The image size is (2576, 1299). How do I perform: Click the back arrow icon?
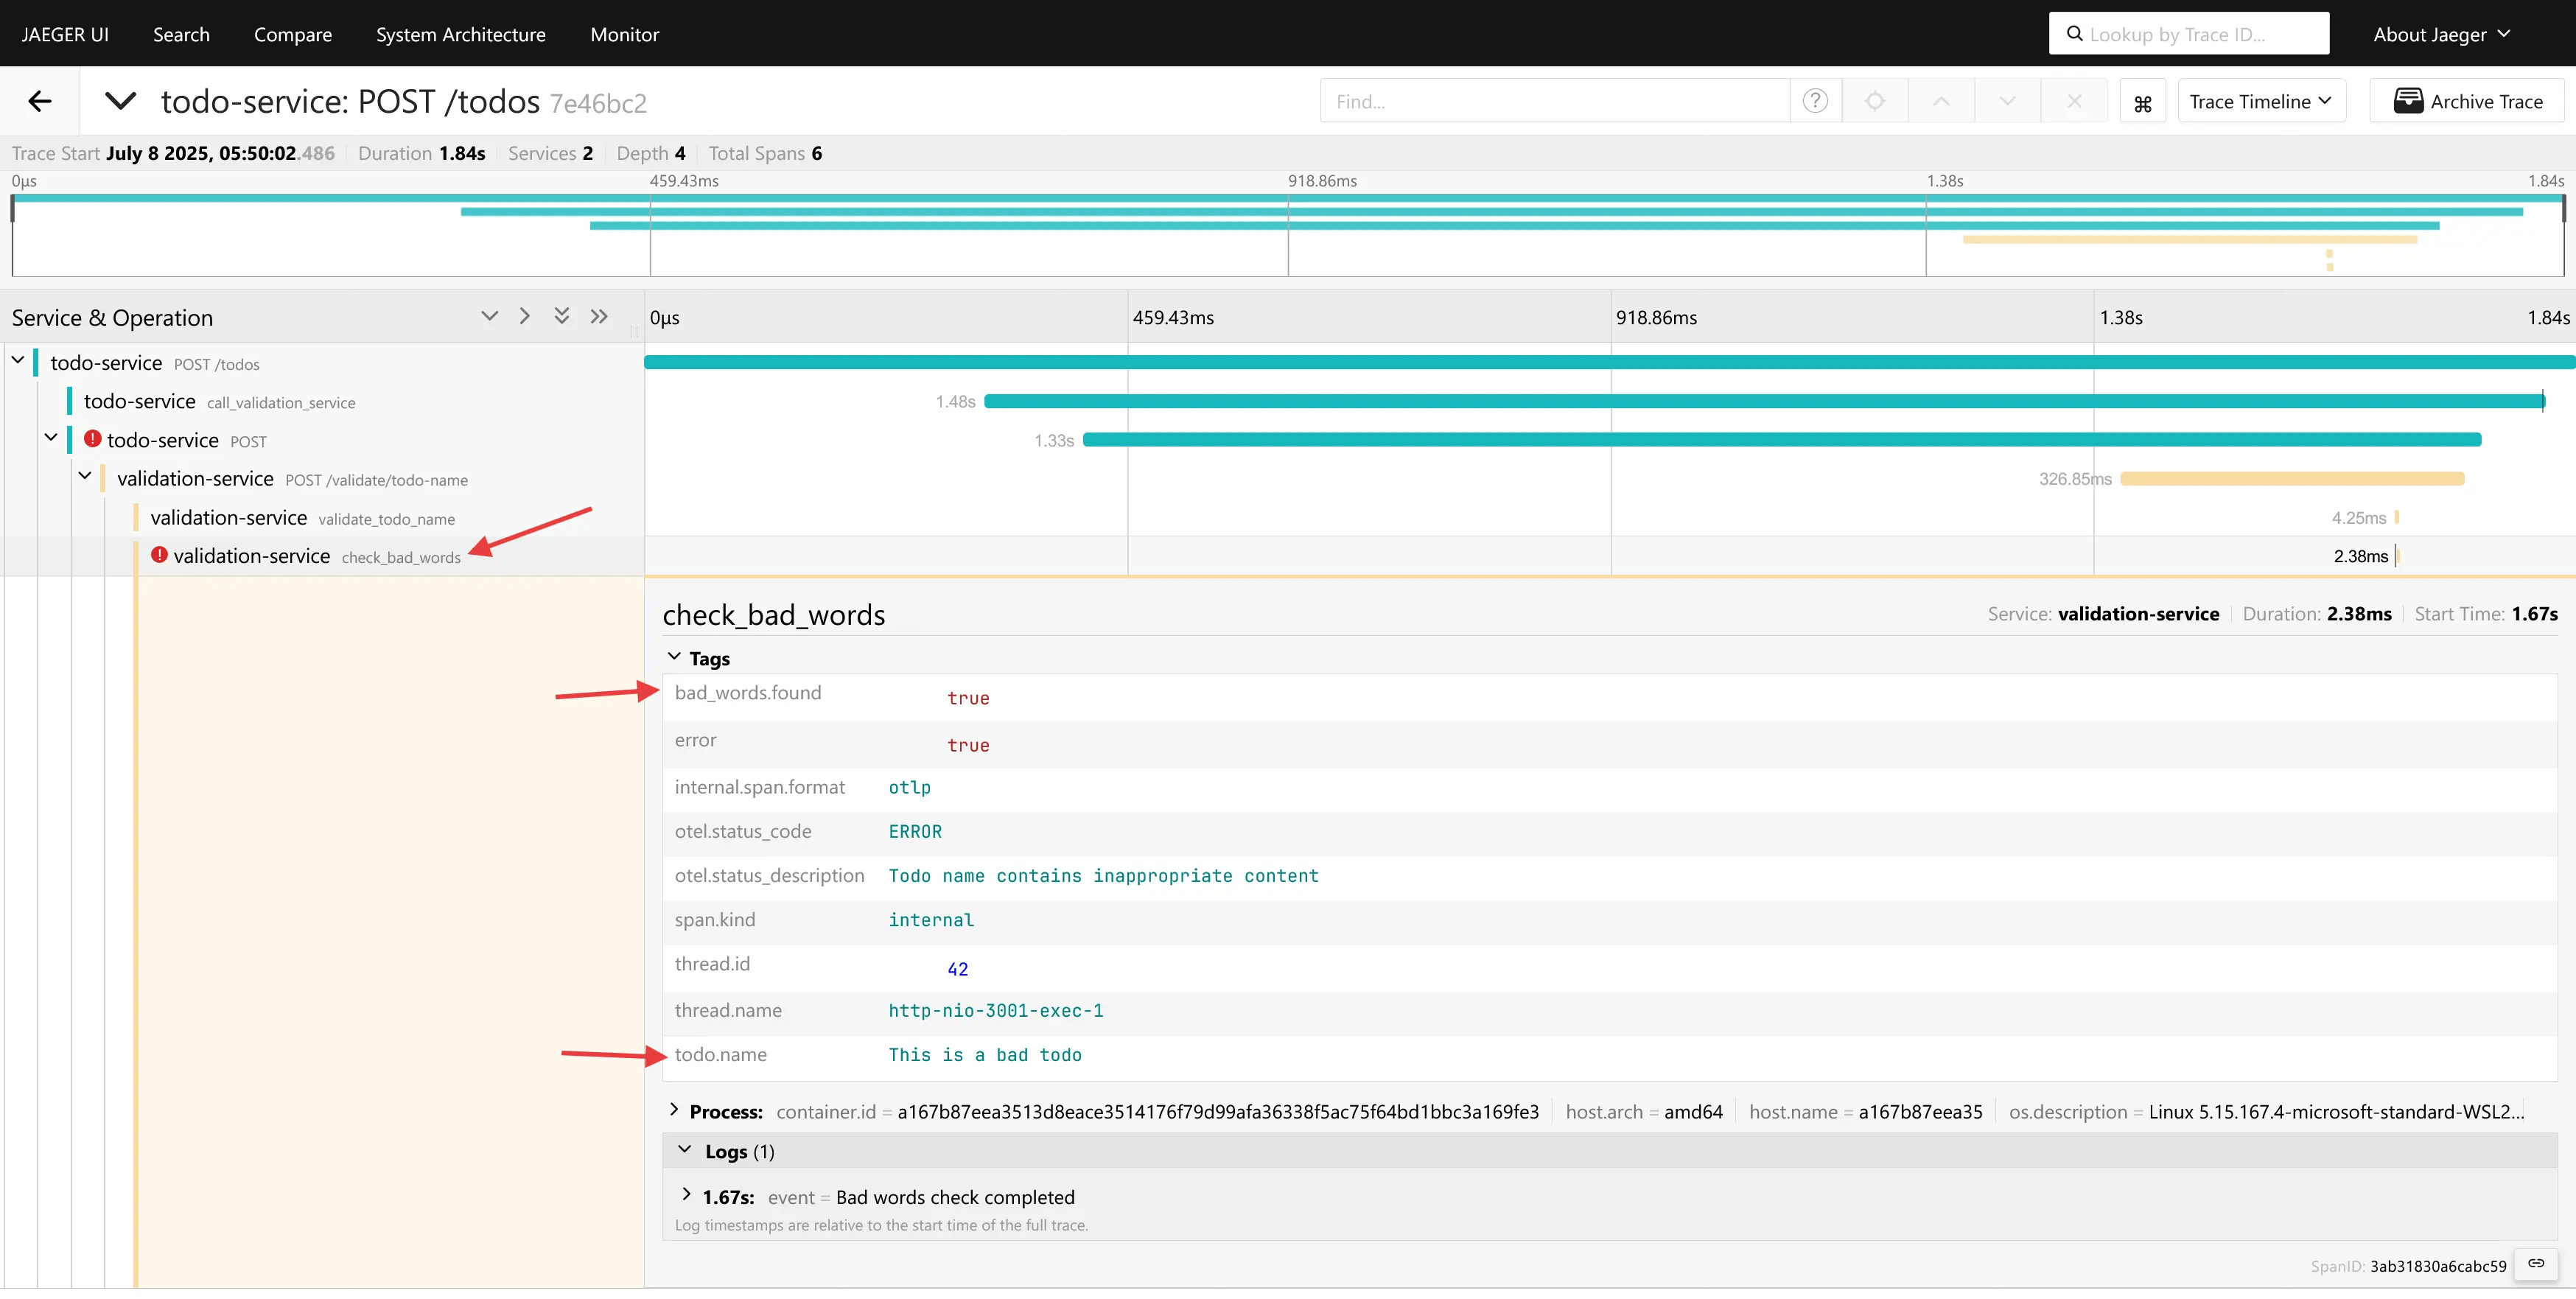click(40, 101)
